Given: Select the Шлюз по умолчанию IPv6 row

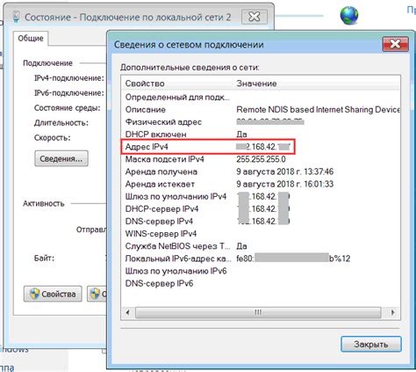Looking at the screenshot, I should [x=261, y=271].
